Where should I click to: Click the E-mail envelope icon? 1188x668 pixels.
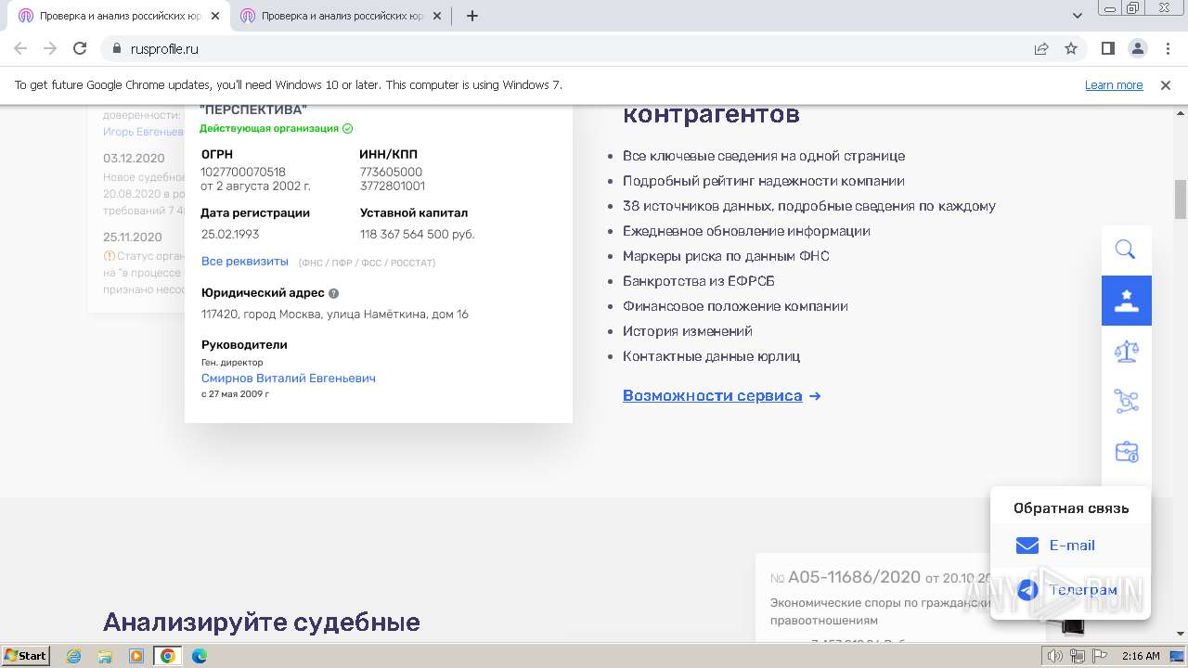[1027, 546]
